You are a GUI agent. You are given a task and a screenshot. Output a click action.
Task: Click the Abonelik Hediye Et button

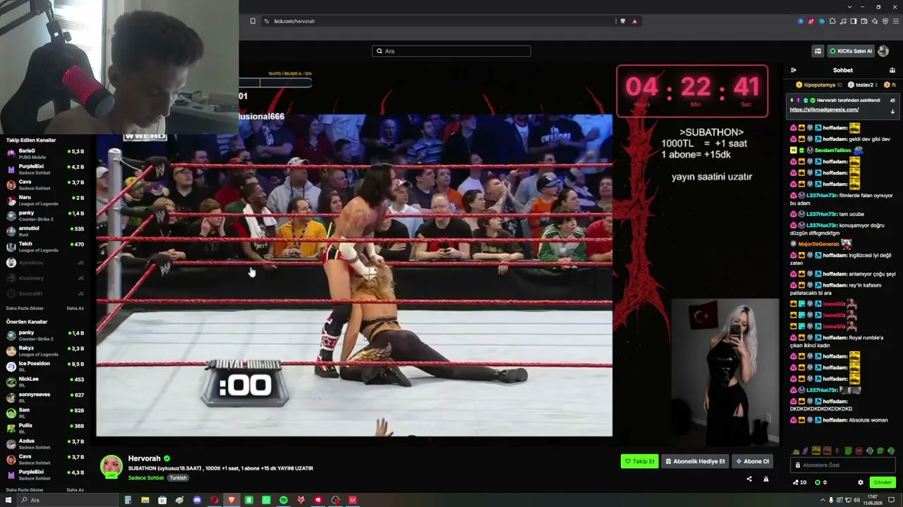pyautogui.click(x=695, y=461)
